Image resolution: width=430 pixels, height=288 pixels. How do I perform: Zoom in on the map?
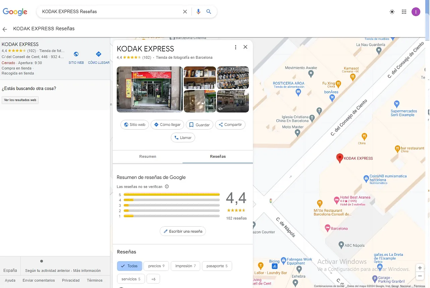point(420,268)
